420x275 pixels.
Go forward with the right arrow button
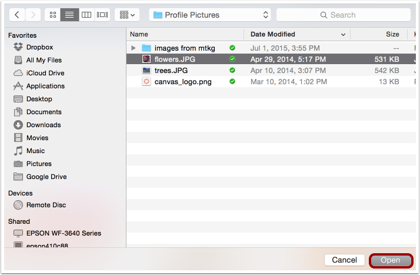coord(33,15)
